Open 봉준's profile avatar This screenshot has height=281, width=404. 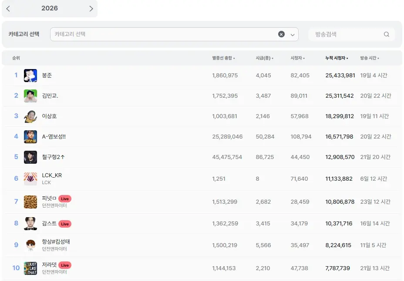[30, 76]
